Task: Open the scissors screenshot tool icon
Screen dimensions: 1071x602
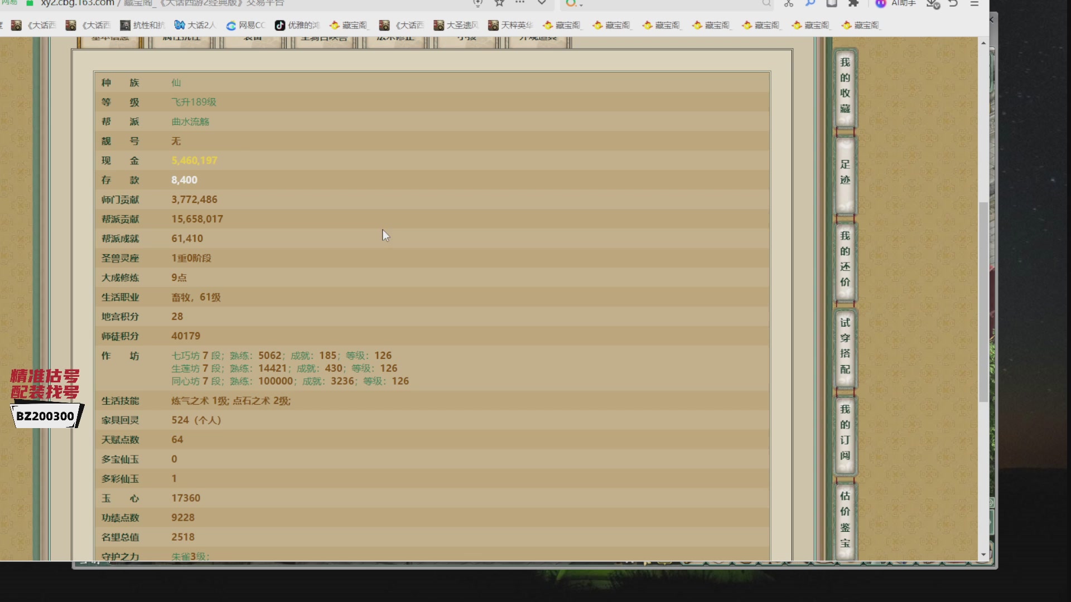Action: (788, 4)
